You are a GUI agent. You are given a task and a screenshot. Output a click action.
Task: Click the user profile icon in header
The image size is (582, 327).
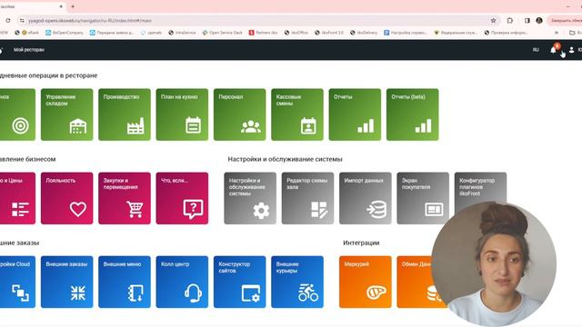[x=572, y=50]
